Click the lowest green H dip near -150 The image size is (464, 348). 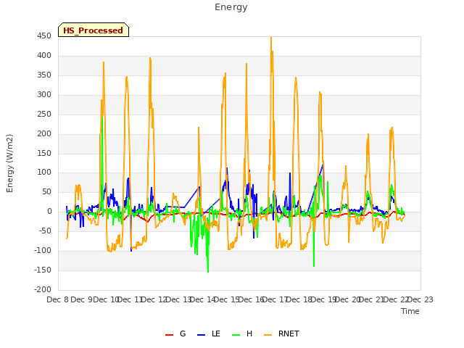point(208,271)
